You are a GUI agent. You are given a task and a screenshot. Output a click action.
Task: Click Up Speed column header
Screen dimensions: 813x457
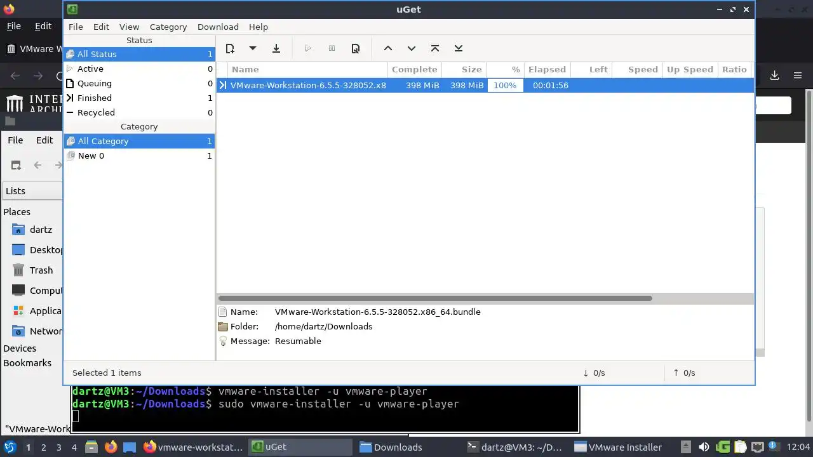coord(690,69)
